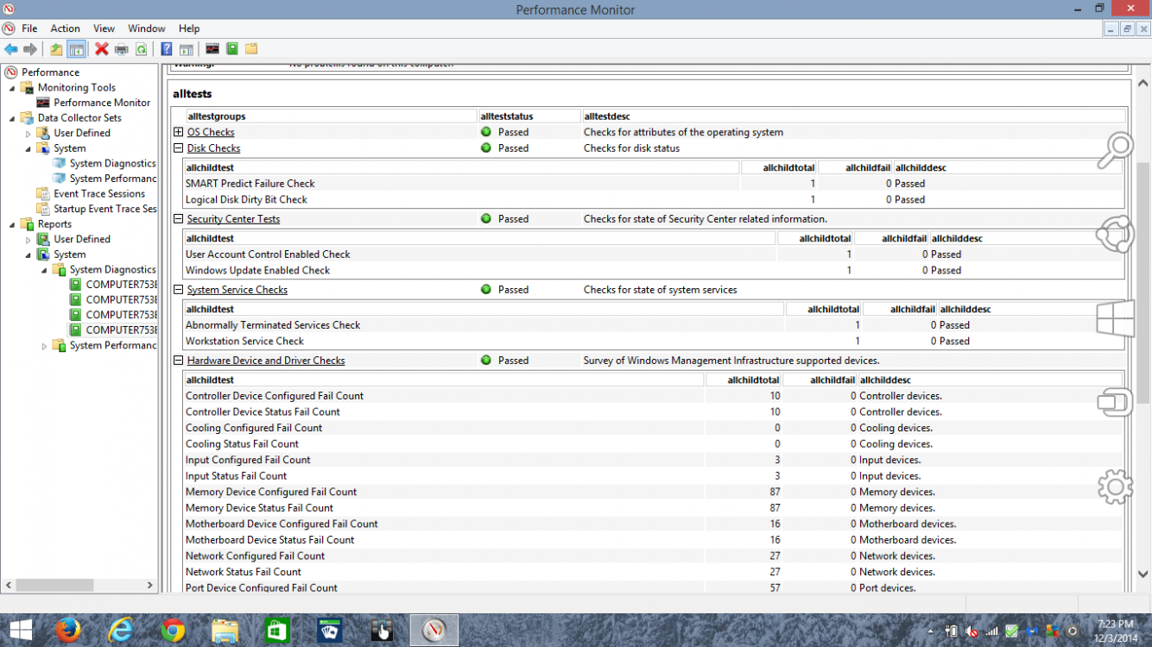
Task: Open File Explorer from the taskbar
Action: click(225, 631)
